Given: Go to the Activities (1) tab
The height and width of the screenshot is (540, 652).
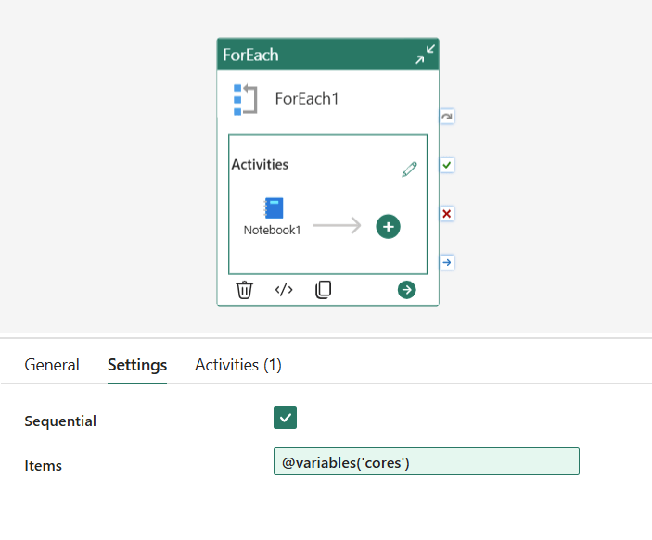Looking at the screenshot, I should coord(238,365).
